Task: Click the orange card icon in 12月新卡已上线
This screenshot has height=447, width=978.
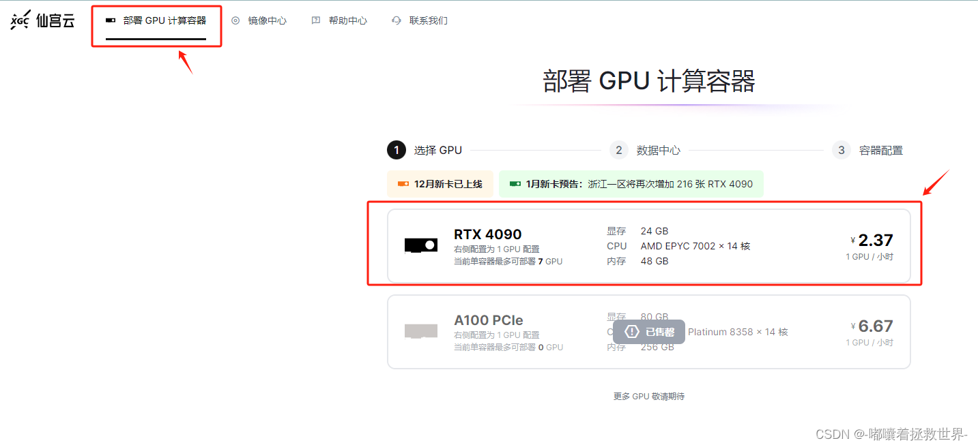Action: point(403,184)
